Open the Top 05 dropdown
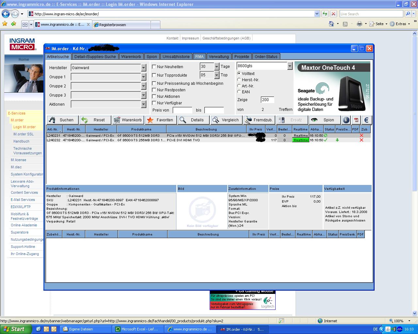 [217, 75]
